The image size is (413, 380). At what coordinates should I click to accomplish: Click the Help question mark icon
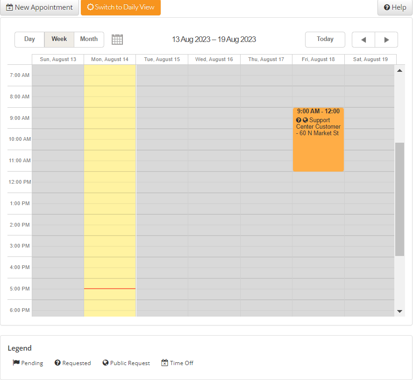(x=386, y=7)
